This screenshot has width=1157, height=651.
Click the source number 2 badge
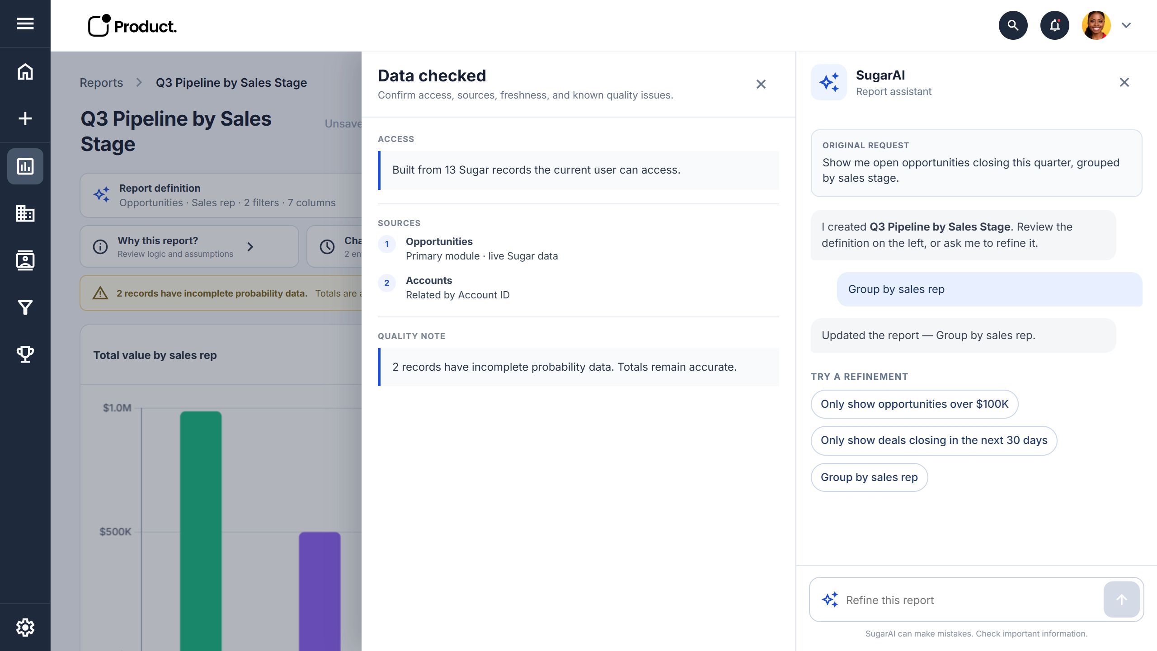[x=387, y=283]
